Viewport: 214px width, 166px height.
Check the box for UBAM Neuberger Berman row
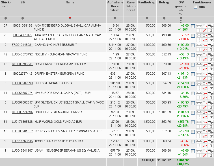tap(193, 151)
